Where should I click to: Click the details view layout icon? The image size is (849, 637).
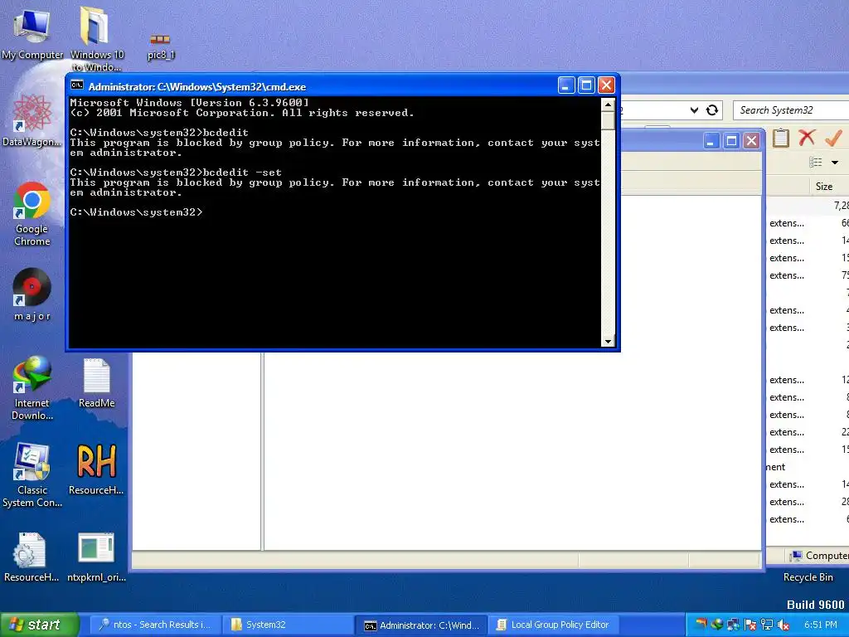coord(816,162)
